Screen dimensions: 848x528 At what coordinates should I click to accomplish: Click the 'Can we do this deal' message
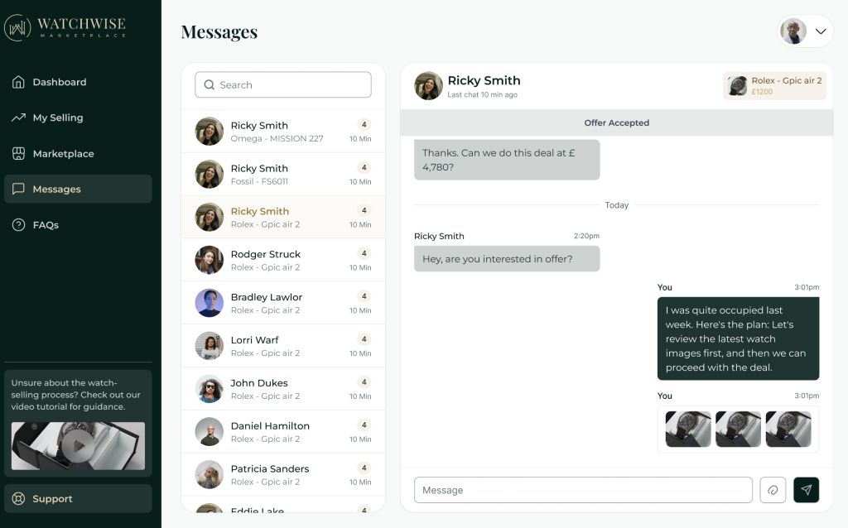click(507, 160)
